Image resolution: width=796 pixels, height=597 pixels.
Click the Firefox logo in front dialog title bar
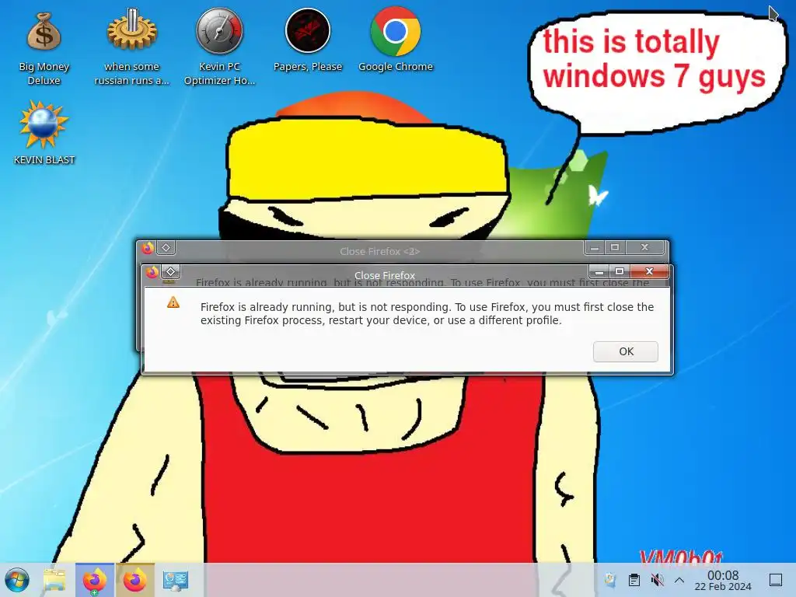tap(152, 272)
